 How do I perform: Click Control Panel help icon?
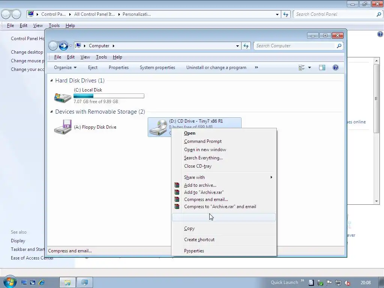[380, 34]
